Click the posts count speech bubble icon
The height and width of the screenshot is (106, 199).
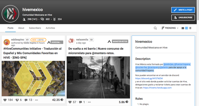click(42, 19)
